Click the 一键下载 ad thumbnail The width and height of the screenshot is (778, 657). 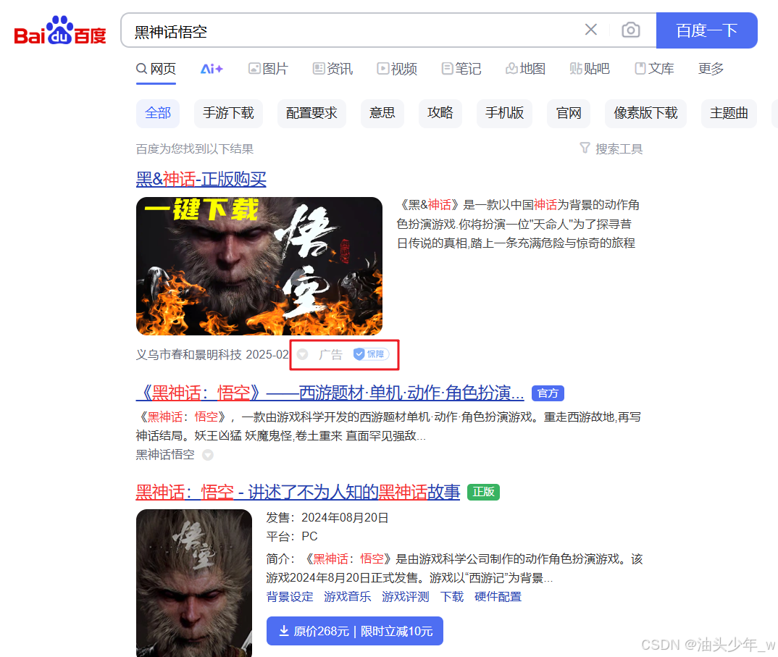click(259, 266)
